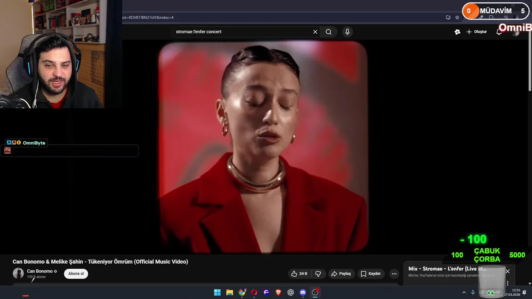Open YouTube notifications bell
Screen dimensions: 532x299
click(x=499, y=32)
